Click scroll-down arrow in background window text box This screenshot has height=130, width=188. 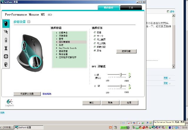(x=174, y=67)
